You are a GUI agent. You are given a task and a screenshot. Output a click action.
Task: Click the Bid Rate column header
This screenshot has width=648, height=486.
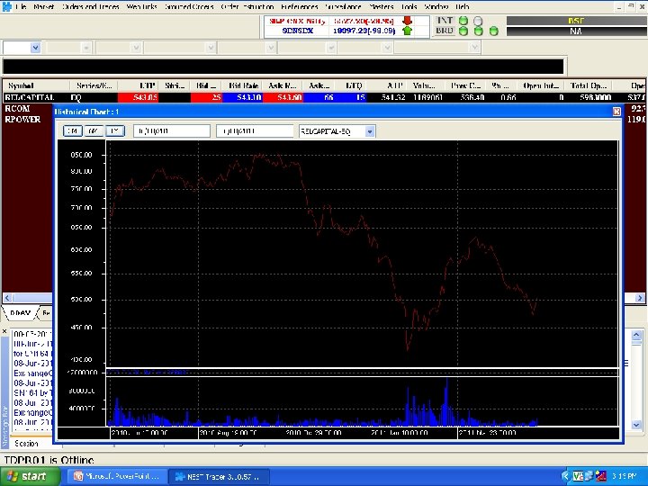242,85
